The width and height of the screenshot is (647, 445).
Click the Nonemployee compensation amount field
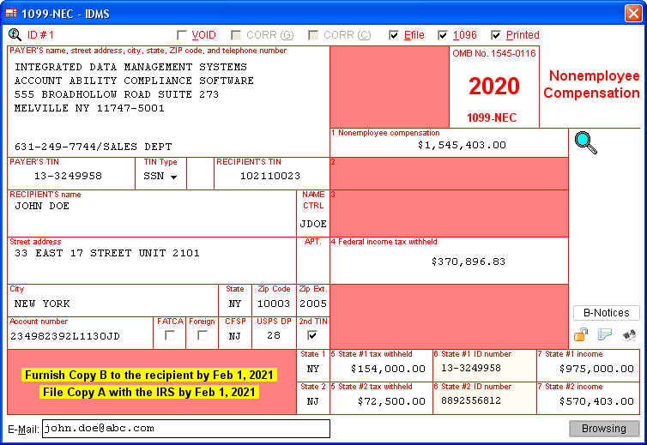(x=449, y=145)
